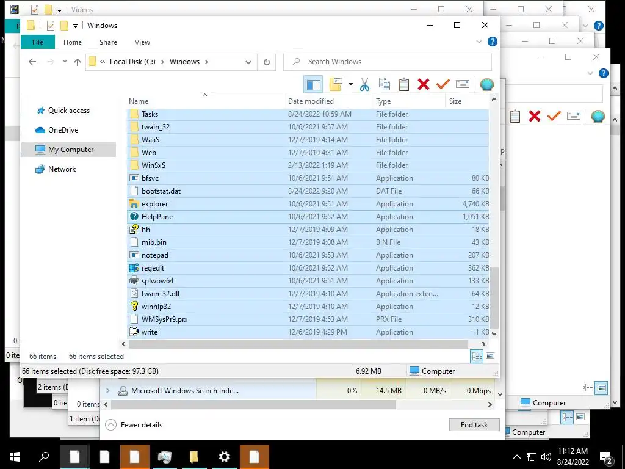The image size is (625, 469).
Task: Select the WMSysPr9.prx file
Action: (308, 319)
